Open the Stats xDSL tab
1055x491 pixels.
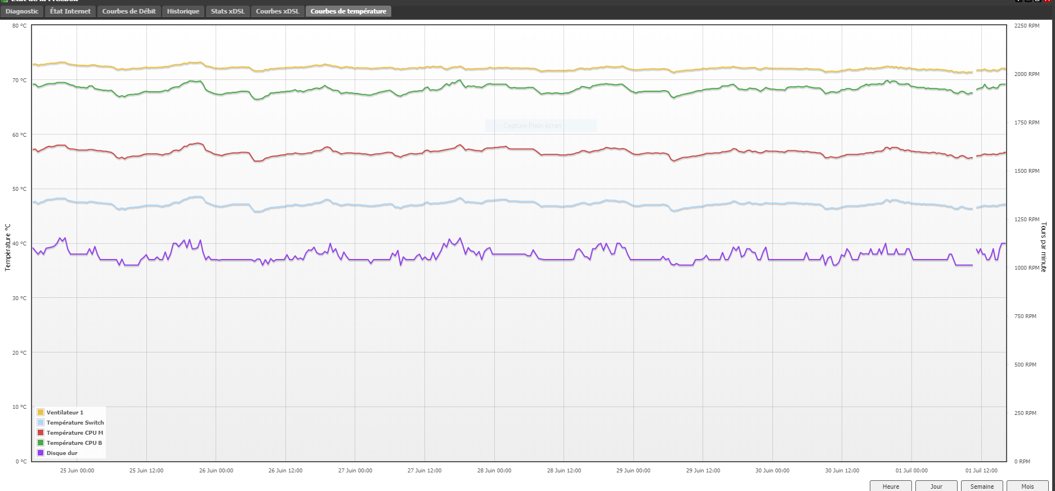228,11
